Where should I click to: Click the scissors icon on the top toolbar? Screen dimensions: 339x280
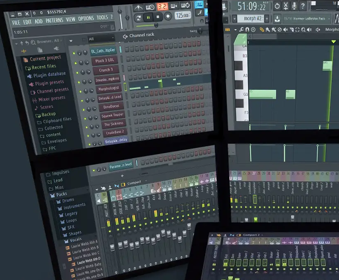(285, 6)
